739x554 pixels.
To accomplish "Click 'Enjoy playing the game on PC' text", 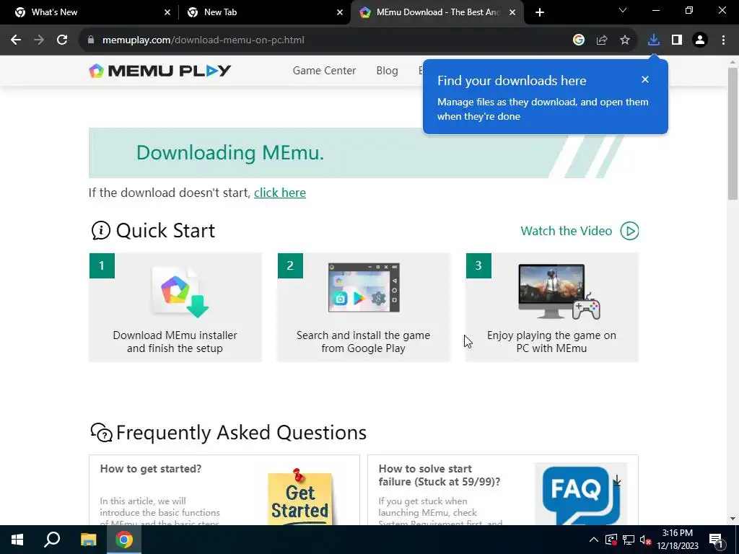I will [x=551, y=342].
